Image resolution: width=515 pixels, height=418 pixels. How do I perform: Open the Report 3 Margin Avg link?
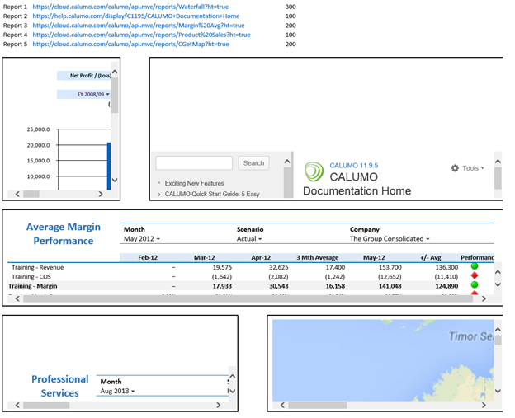139,26
